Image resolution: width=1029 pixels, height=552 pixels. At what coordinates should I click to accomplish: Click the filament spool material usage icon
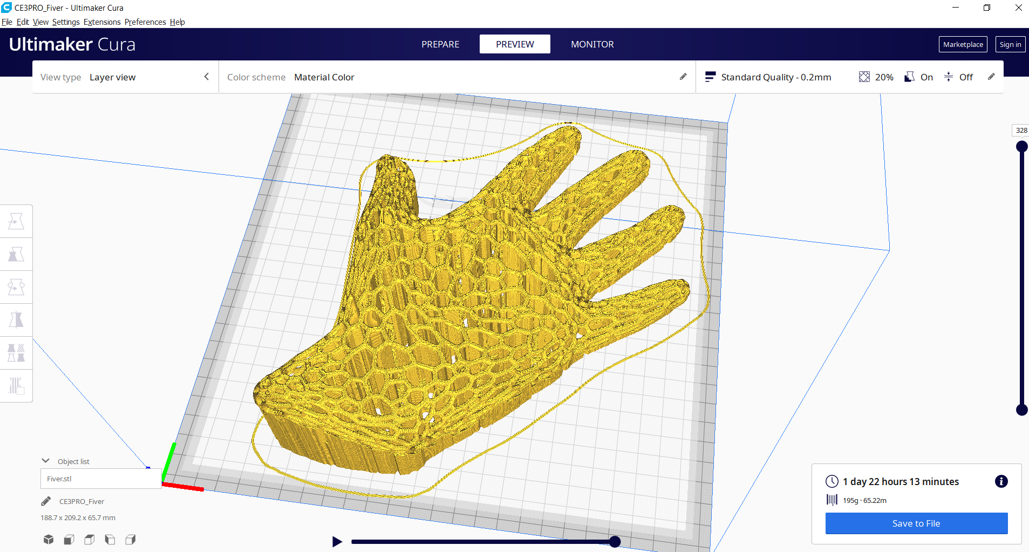point(832,500)
